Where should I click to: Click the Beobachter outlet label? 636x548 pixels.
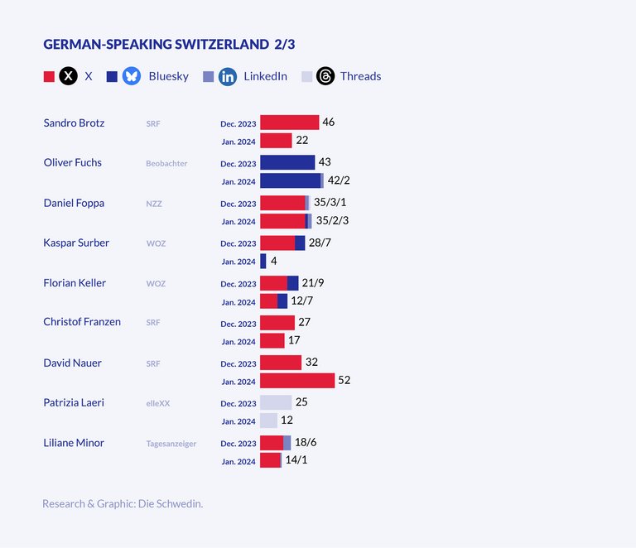[166, 163]
